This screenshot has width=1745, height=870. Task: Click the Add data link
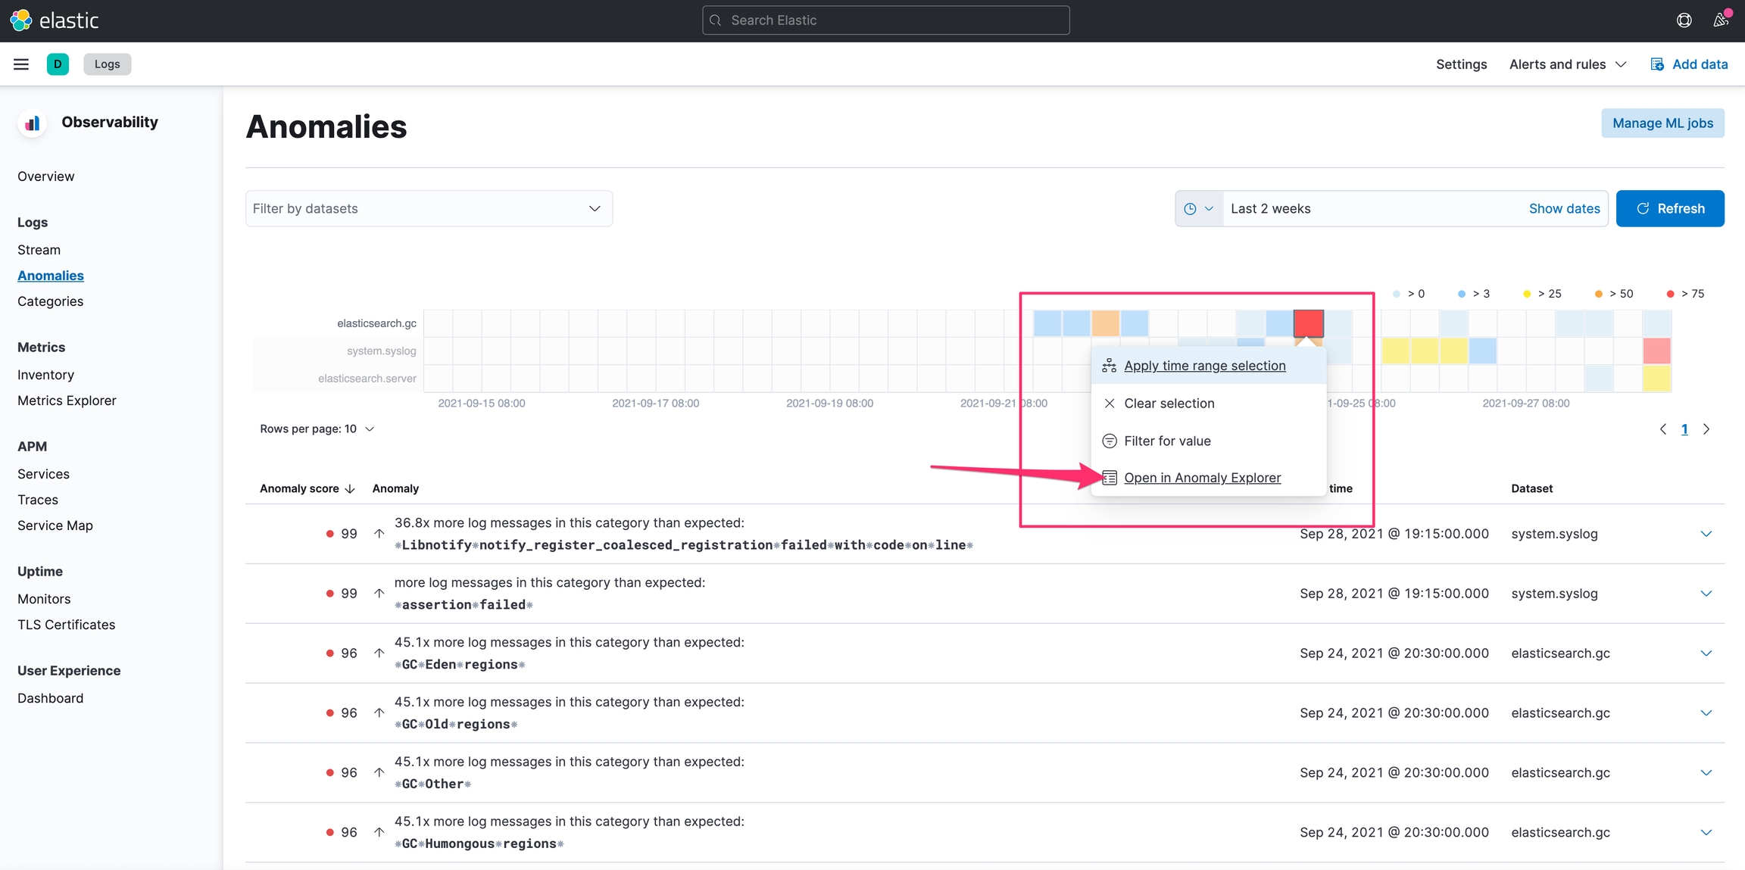pos(1689,64)
